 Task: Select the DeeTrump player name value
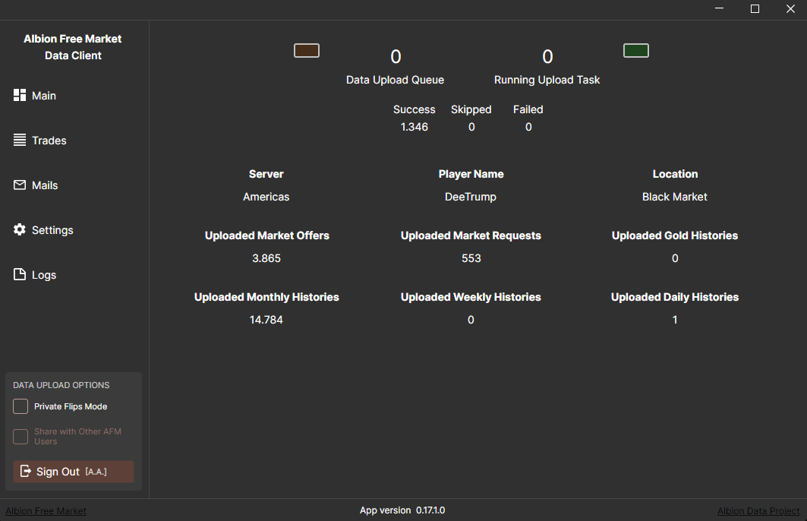tap(471, 197)
